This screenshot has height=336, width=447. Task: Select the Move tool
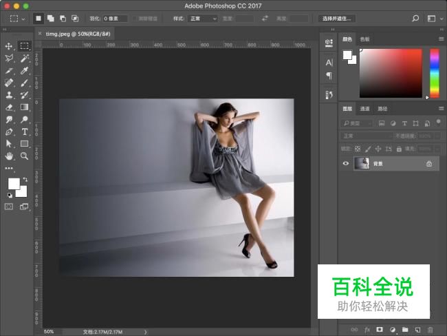tap(9, 46)
